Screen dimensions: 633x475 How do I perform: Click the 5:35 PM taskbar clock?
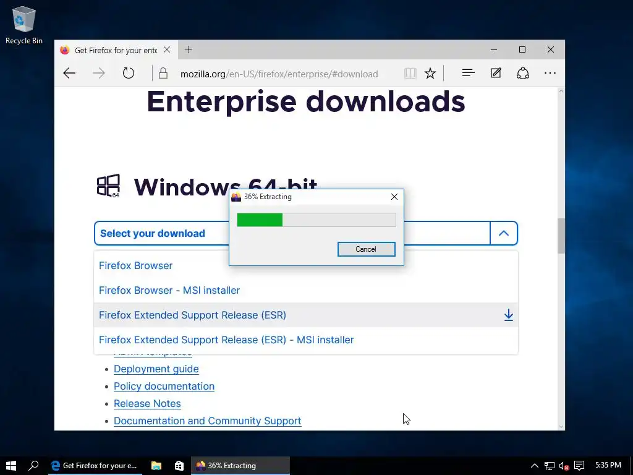coord(608,465)
